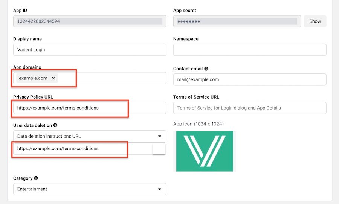Show the App secret
Screen dimensions: 339x204
point(315,21)
